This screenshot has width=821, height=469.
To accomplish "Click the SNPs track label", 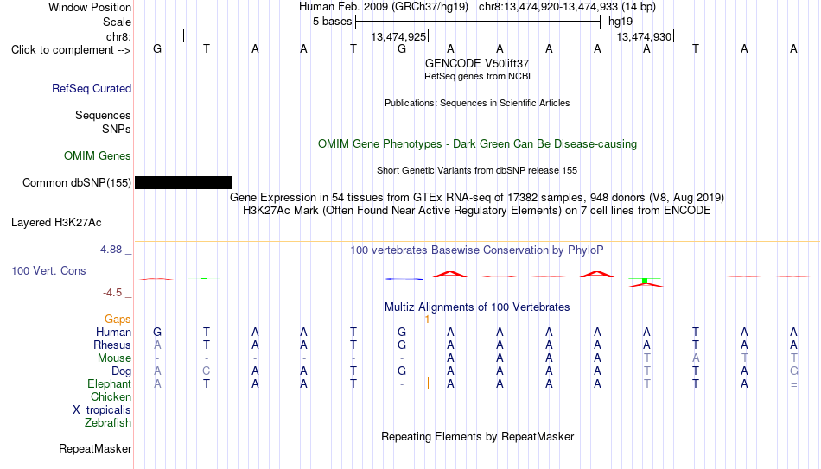I will (117, 129).
